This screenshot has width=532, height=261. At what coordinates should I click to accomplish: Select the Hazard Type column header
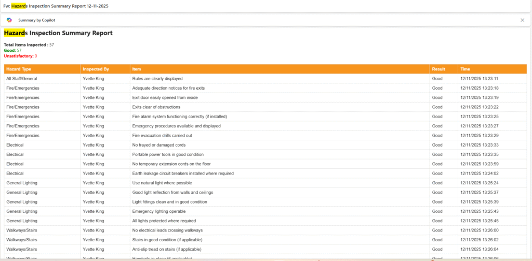(19, 69)
